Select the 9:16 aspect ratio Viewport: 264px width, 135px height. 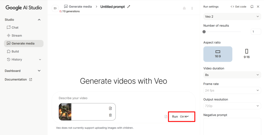pyautogui.click(x=246, y=54)
